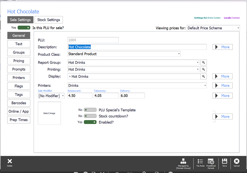Viewport: 247px width, 173px height.
Task: Switch to Sale Settings tab
Action: click(x=20, y=20)
